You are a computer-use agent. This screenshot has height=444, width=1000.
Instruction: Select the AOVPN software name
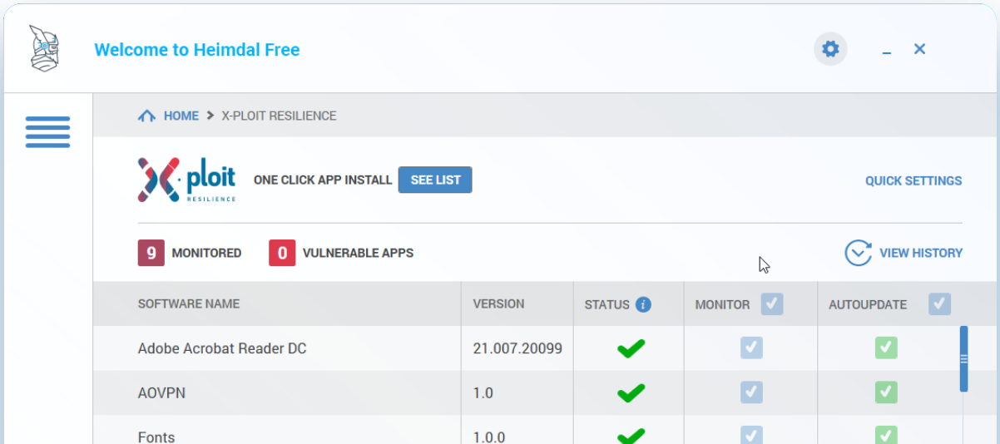pos(161,392)
